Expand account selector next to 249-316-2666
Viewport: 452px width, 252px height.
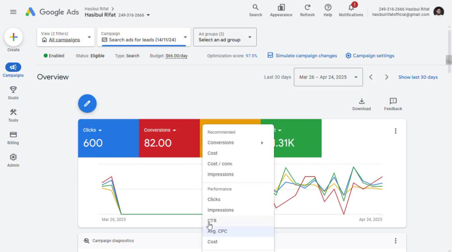148,15
